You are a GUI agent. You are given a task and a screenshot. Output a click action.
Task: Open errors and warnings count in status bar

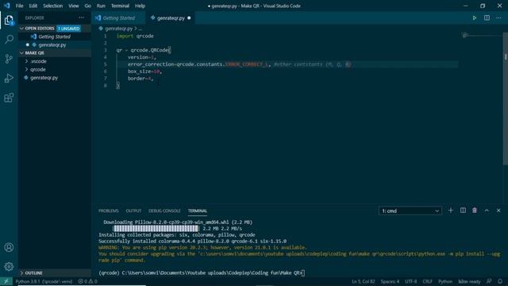87,281
